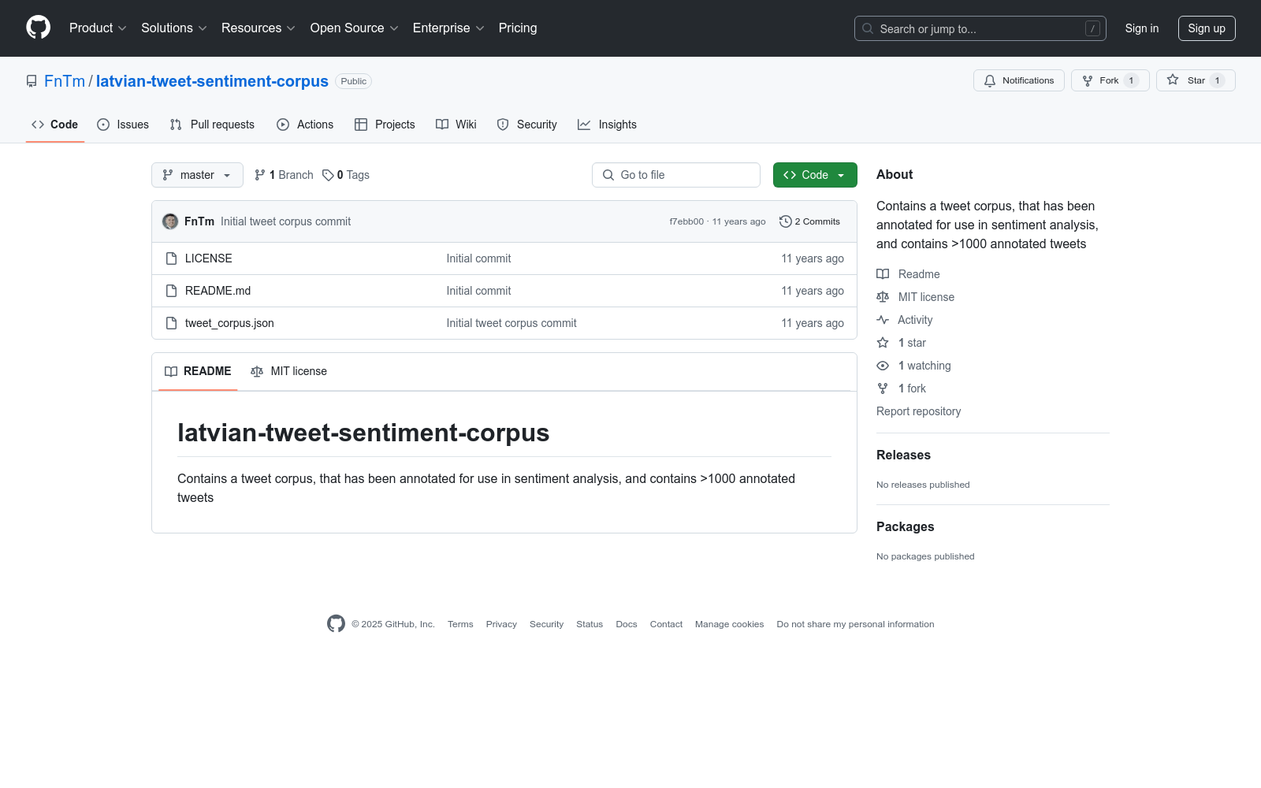Open the Issues tab
The height and width of the screenshot is (788, 1261).
(123, 125)
